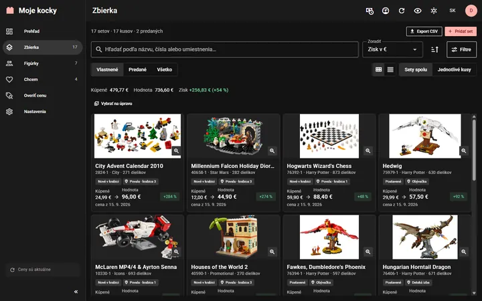Select the Jednotlivé kusy toggle
Viewport: 482px width, 301px height.
pyautogui.click(x=454, y=70)
